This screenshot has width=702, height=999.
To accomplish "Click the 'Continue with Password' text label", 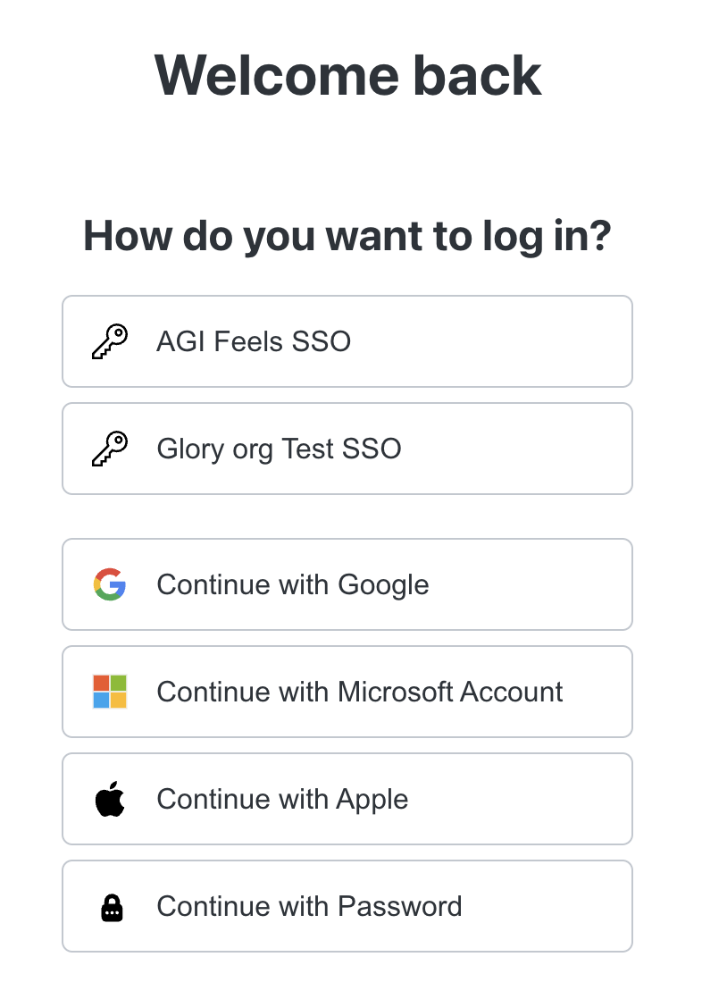I will [x=309, y=905].
